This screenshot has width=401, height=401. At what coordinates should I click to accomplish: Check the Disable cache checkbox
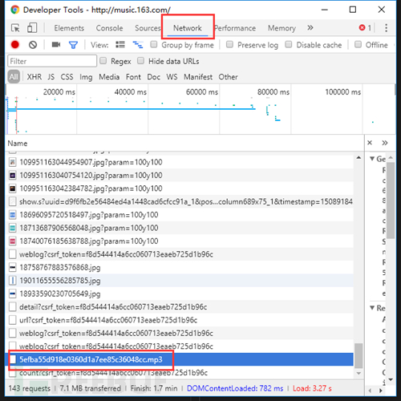pyautogui.click(x=289, y=44)
